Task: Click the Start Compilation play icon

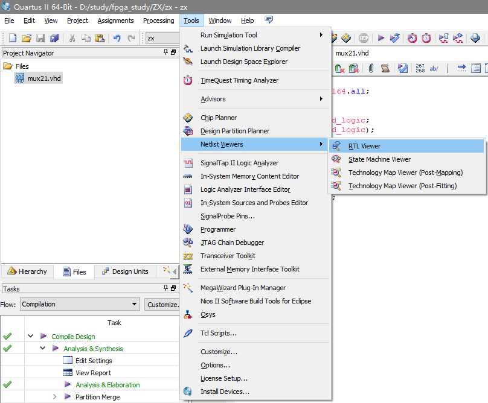Action: tap(380, 38)
